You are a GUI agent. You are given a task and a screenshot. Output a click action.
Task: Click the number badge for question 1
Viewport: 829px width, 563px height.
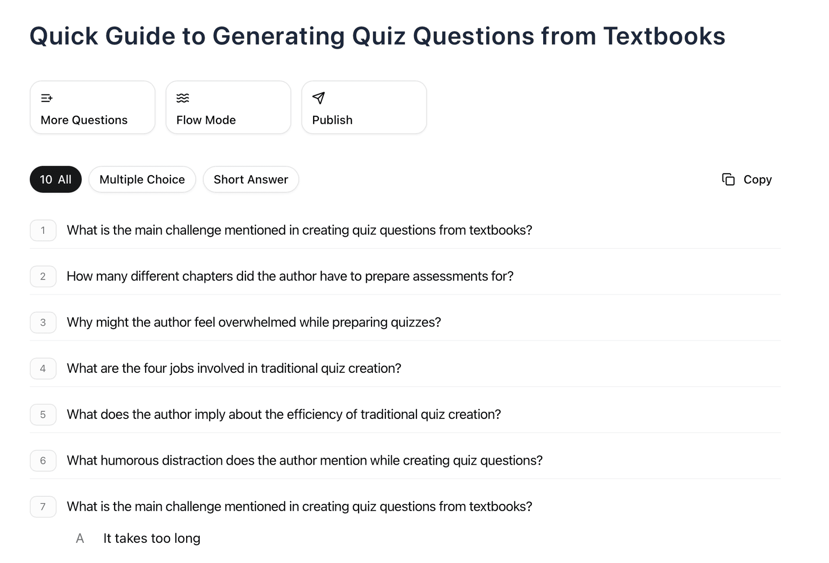[43, 230]
